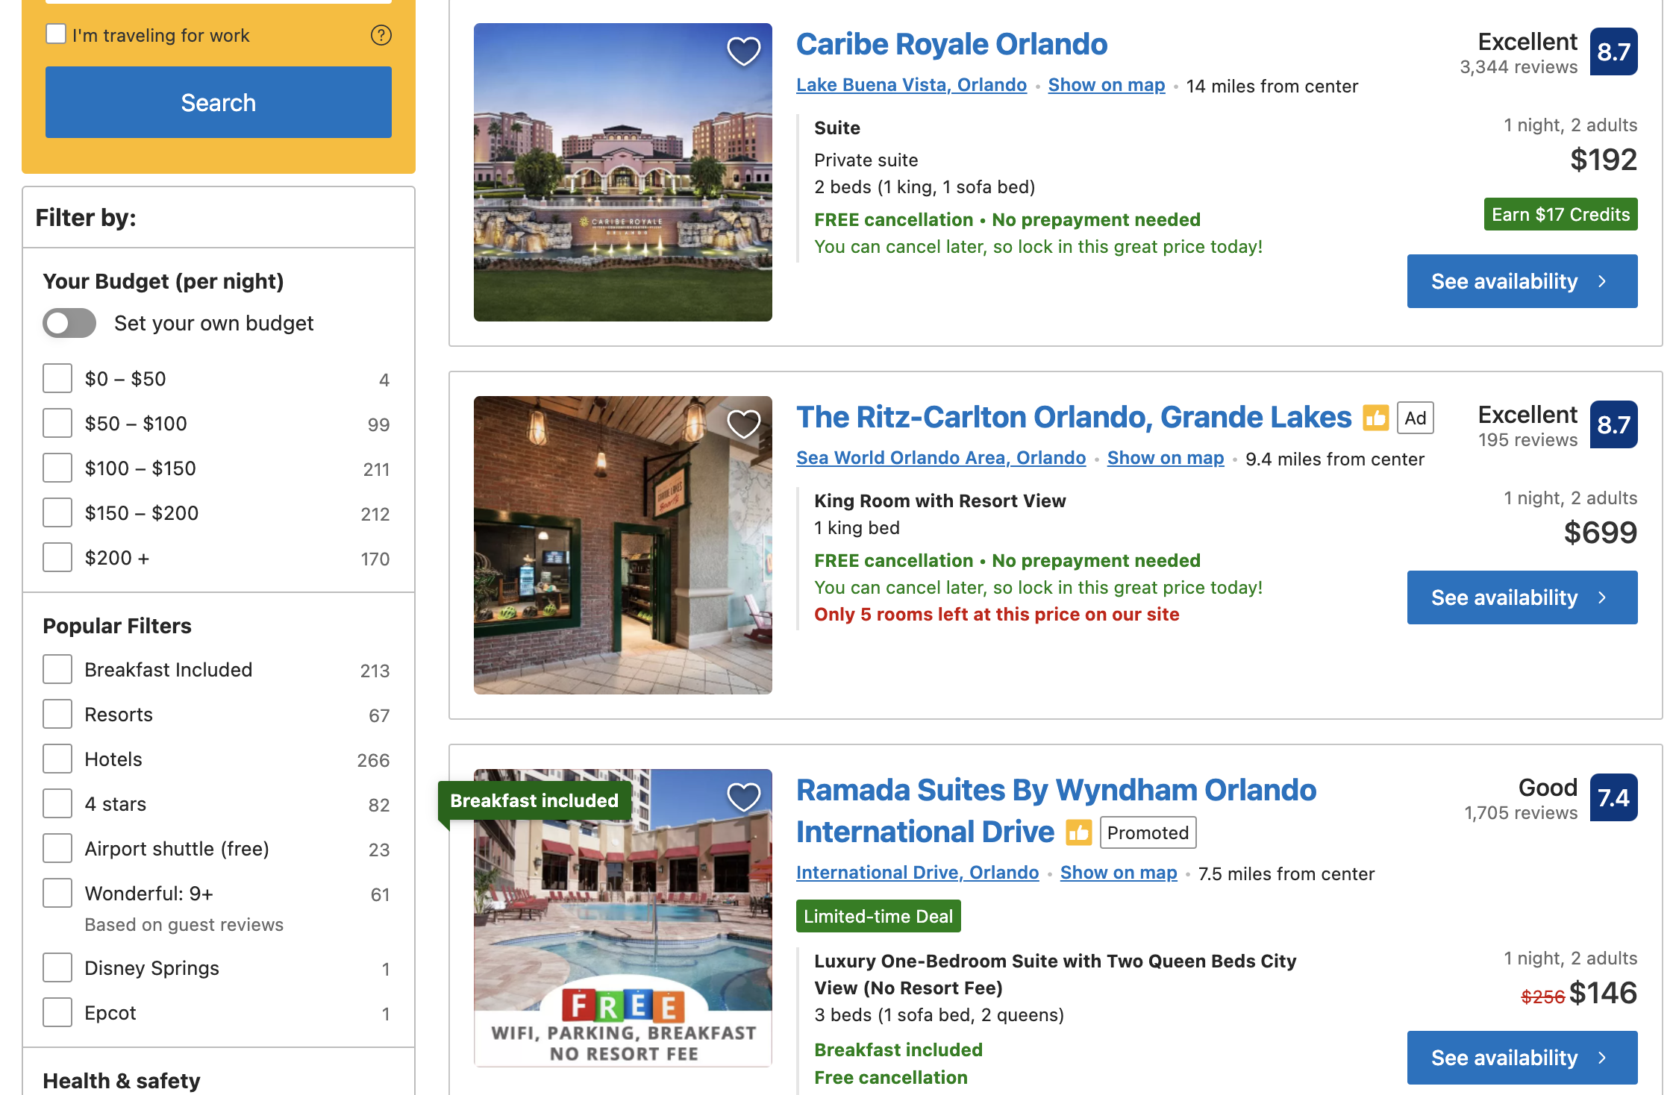1673x1095 pixels.
Task: Favorite Ramada Suites using heart icon
Action: pyautogui.click(x=743, y=797)
